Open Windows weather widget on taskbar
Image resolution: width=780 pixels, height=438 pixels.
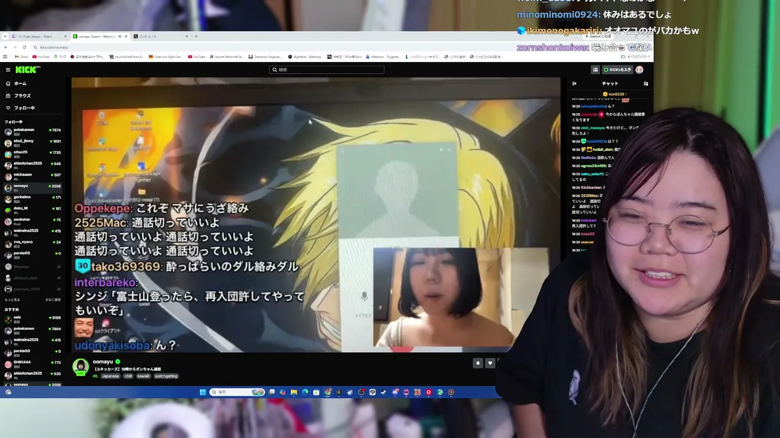click(8, 392)
